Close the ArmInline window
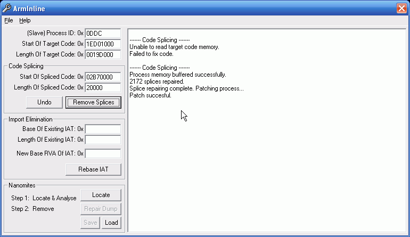Image resolution: width=410 pixels, height=237 pixels. click(401, 9)
